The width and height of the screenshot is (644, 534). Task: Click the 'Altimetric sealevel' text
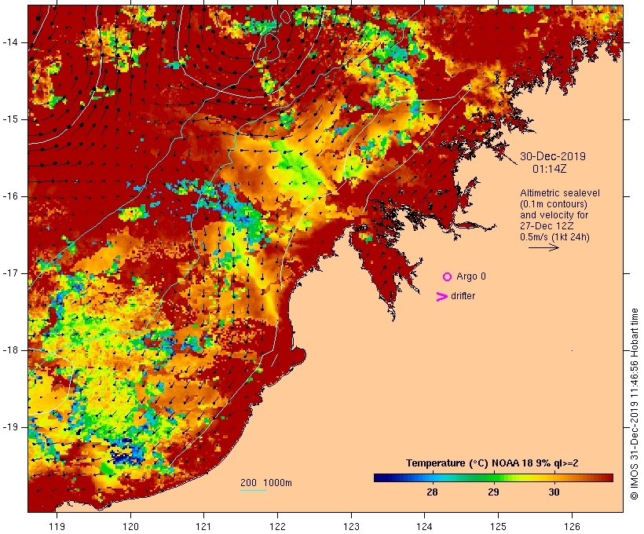pos(560,193)
